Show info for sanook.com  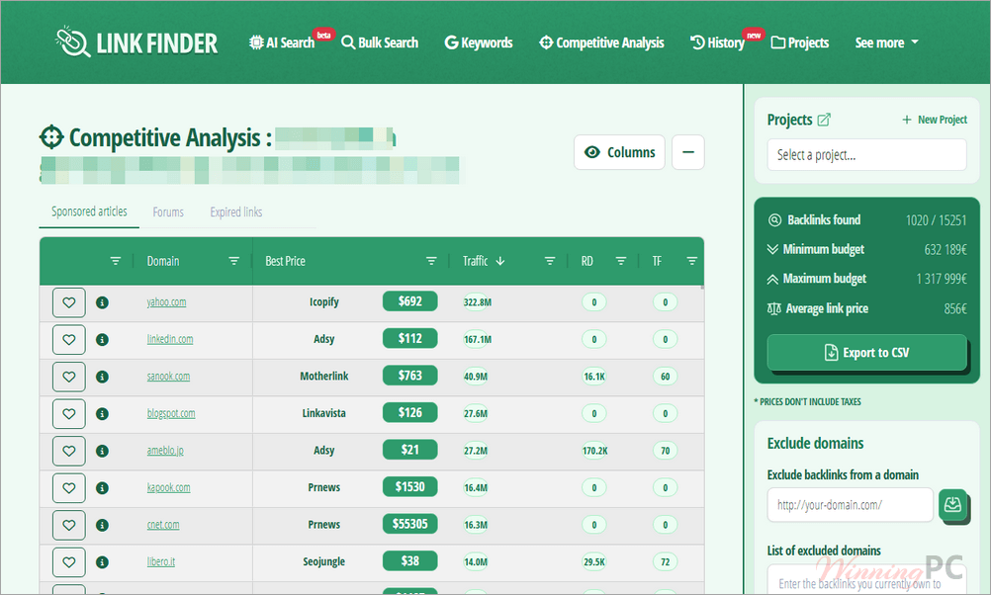coord(102,378)
